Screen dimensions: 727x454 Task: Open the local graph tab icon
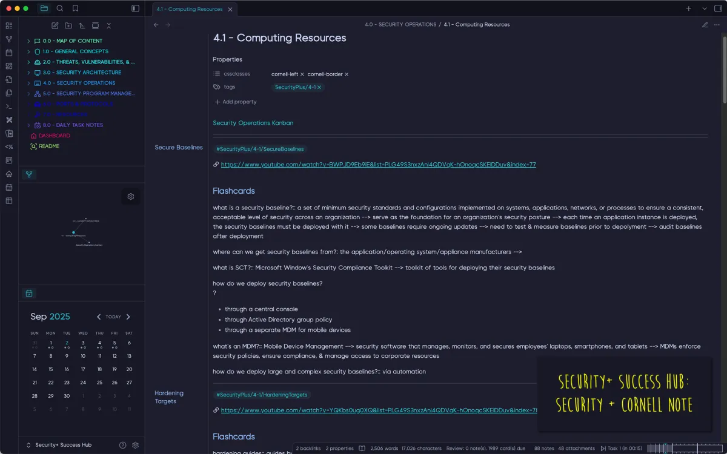point(29,174)
